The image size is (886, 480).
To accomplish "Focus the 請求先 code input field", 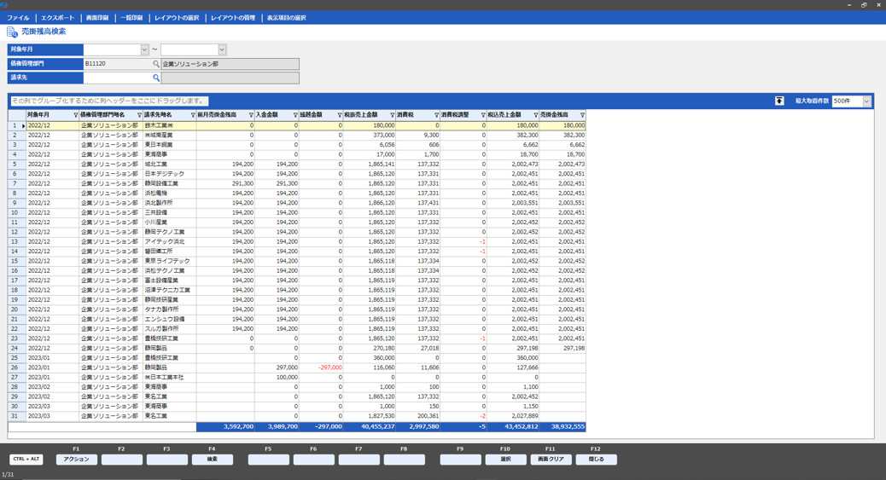I will coord(118,78).
